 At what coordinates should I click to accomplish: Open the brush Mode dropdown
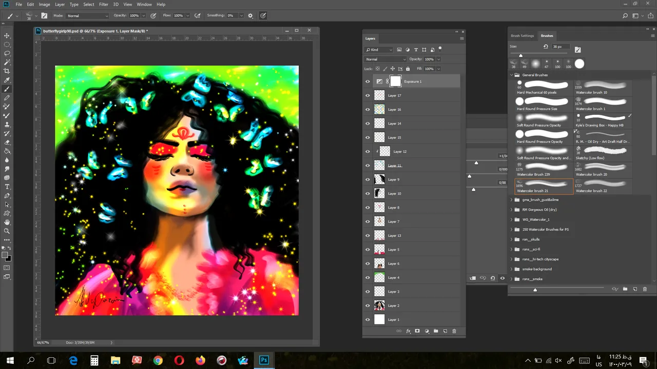coord(87,16)
